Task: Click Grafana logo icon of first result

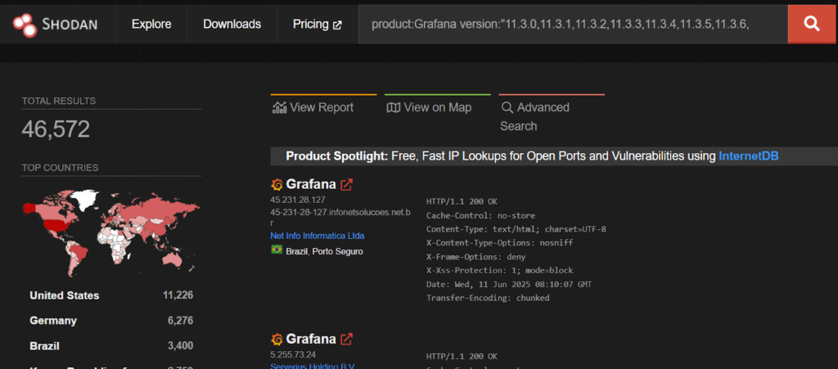Action: click(x=277, y=185)
